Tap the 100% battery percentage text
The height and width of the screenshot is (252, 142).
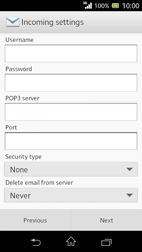tap(102, 6)
